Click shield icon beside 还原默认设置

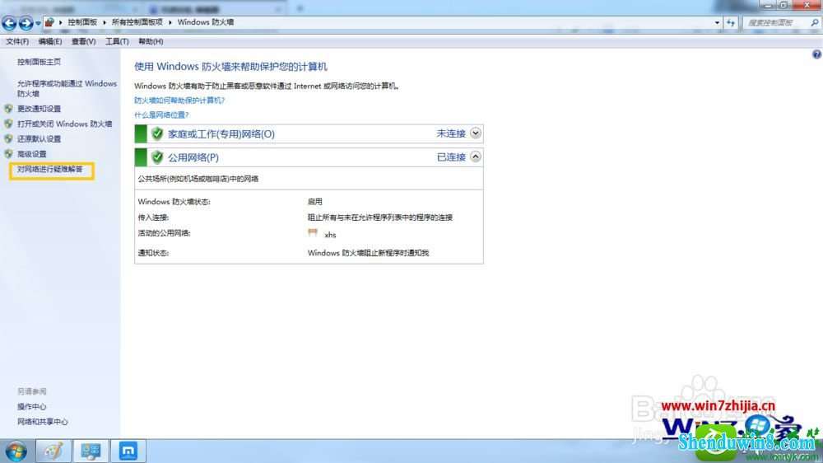click(x=8, y=139)
